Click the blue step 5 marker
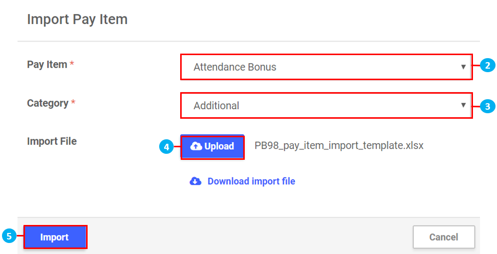This screenshot has width=497, height=254. click(9, 236)
